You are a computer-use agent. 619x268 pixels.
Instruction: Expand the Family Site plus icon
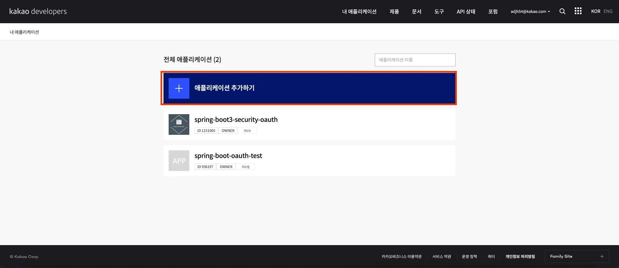[x=602, y=256]
